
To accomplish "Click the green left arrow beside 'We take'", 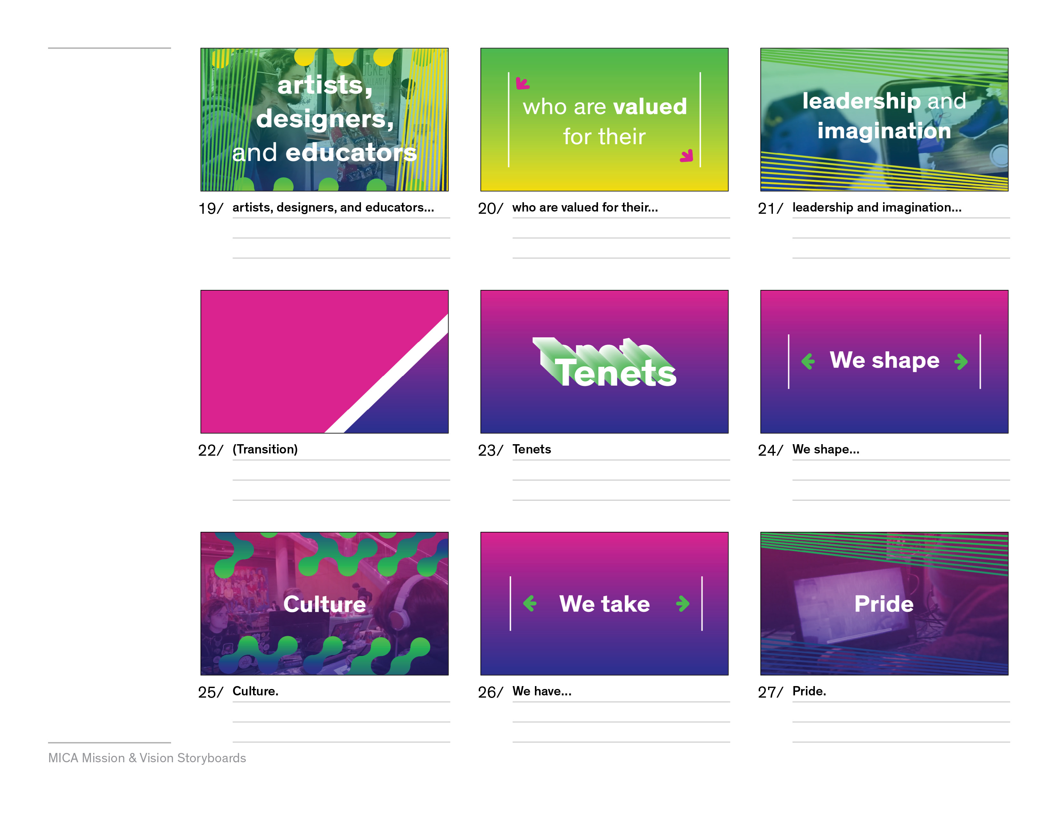I will pos(530,603).
